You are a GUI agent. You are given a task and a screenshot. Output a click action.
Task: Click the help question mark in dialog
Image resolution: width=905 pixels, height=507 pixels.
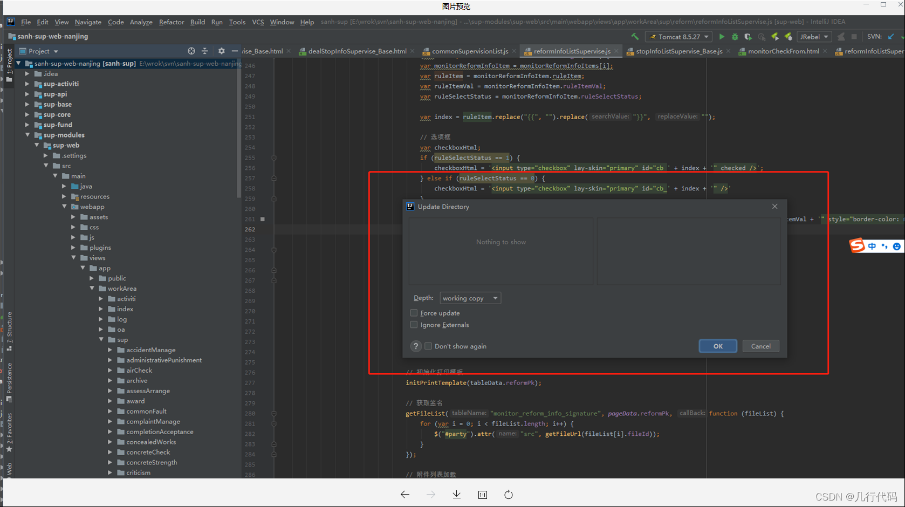click(x=416, y=346)
